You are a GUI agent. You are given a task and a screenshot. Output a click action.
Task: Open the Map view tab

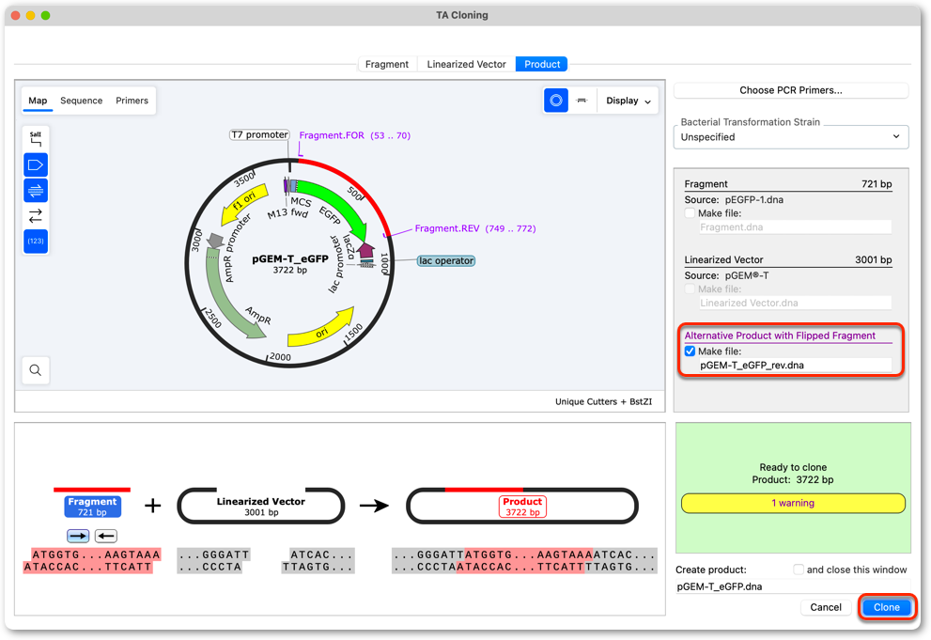point(38,101)
